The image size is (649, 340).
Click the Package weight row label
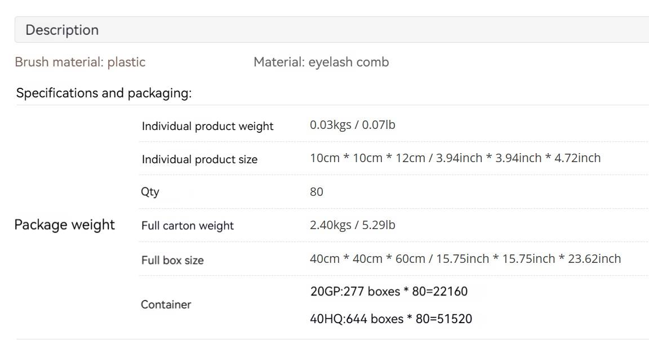tap(65, 225)
